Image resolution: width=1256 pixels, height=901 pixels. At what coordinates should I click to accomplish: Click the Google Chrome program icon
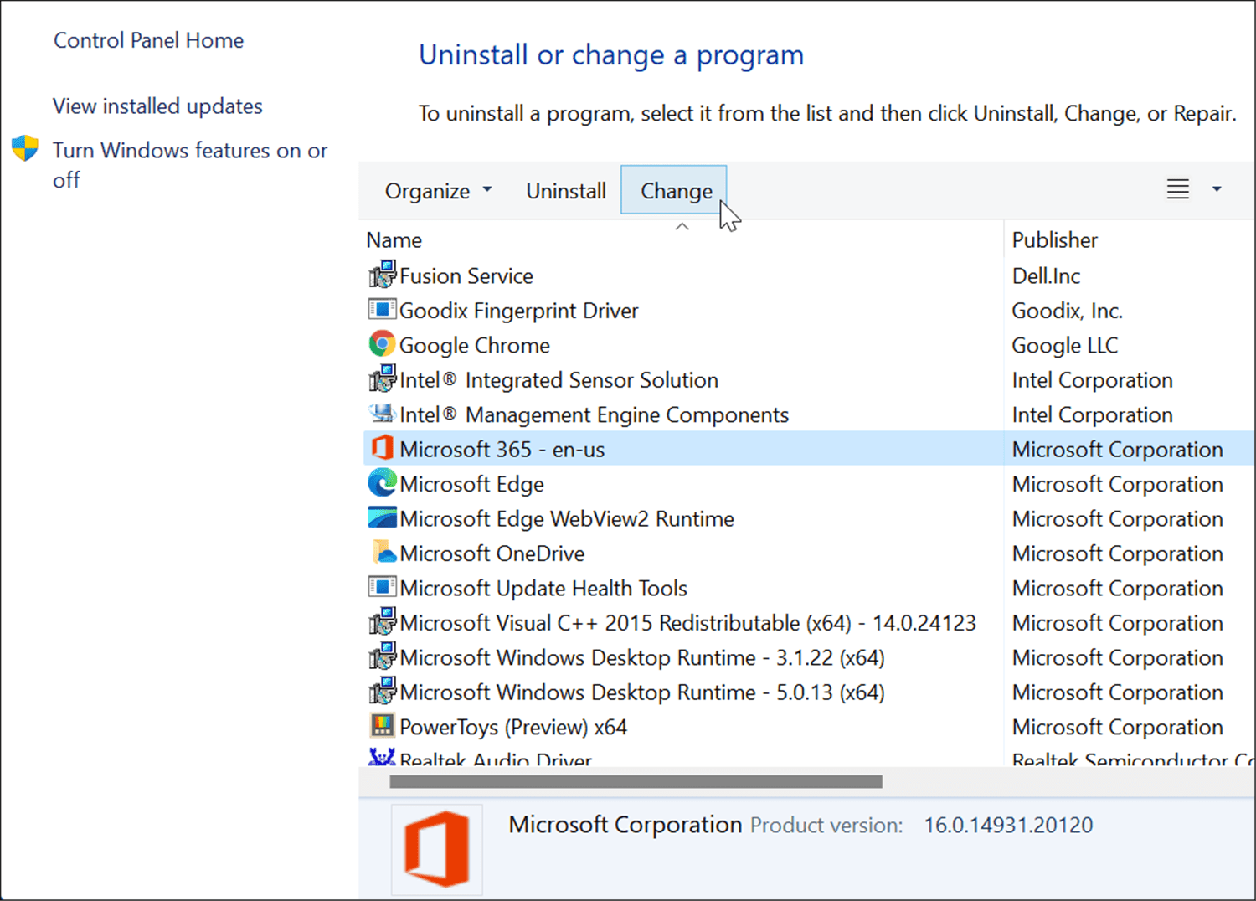tap(382, 344)
